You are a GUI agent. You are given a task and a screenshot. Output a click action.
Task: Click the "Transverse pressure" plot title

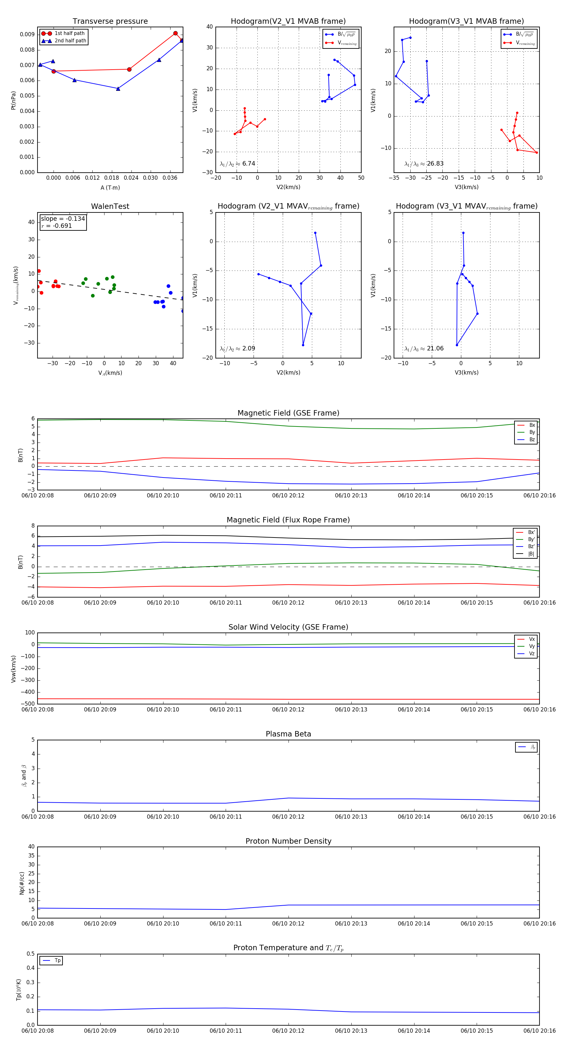click(110, 21)
